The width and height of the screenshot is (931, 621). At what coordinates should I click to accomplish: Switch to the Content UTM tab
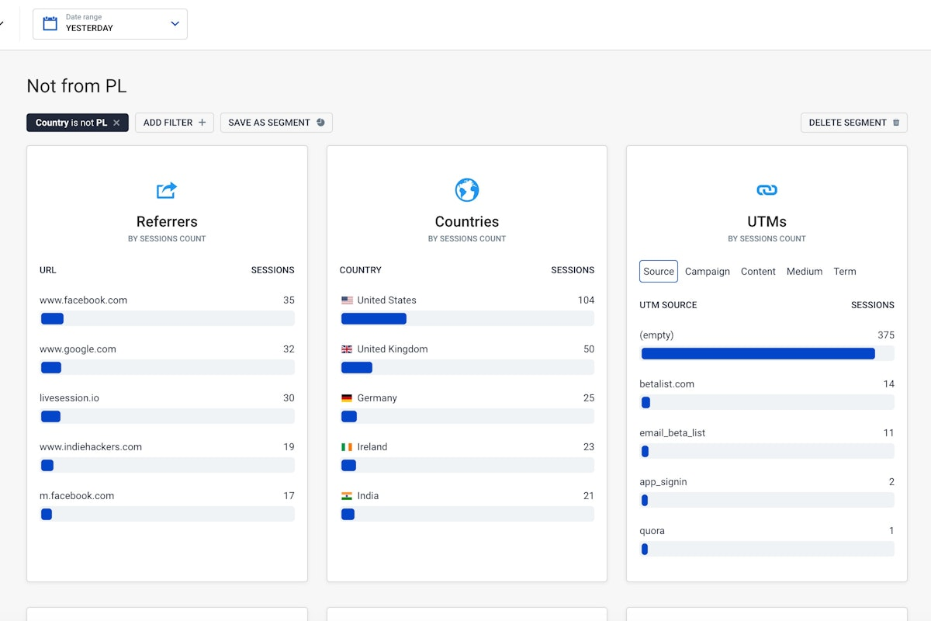pos(758,272)
